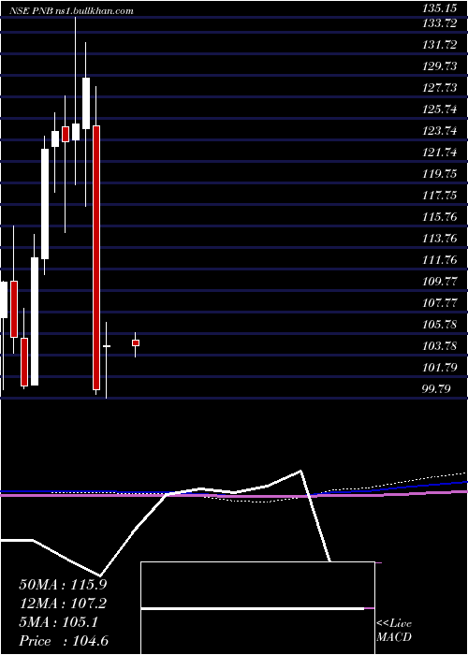
Task: Click the 12MA : 107.2 readout
Action: click(63, 604)
